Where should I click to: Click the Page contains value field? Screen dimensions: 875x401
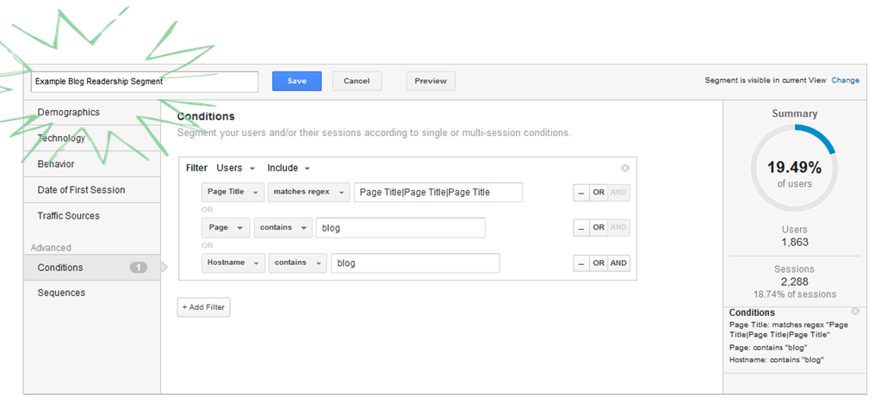coord(400,227)
